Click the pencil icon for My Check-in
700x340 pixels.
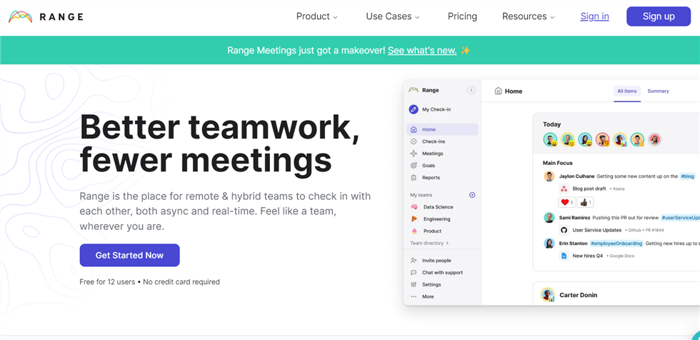tap(414, 109)
